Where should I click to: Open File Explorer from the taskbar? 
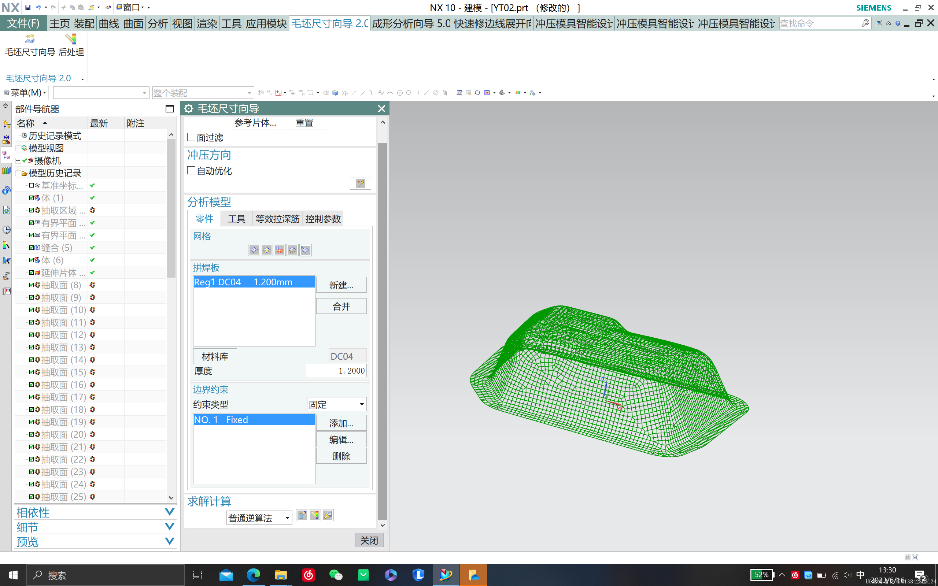pos(281,575)
